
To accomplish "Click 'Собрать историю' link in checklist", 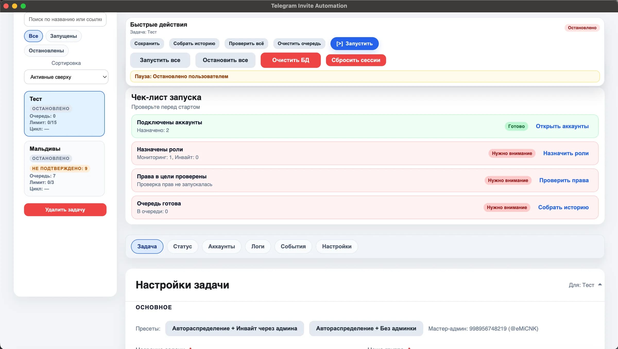I will (x=563, y=207).
